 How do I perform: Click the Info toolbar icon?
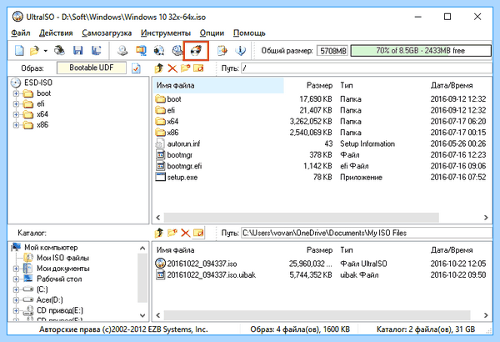point(241,50)
